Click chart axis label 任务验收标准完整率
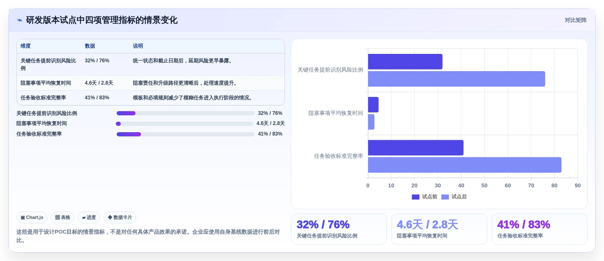This screenshot has width=604, height=261. [x=338, y=156]
